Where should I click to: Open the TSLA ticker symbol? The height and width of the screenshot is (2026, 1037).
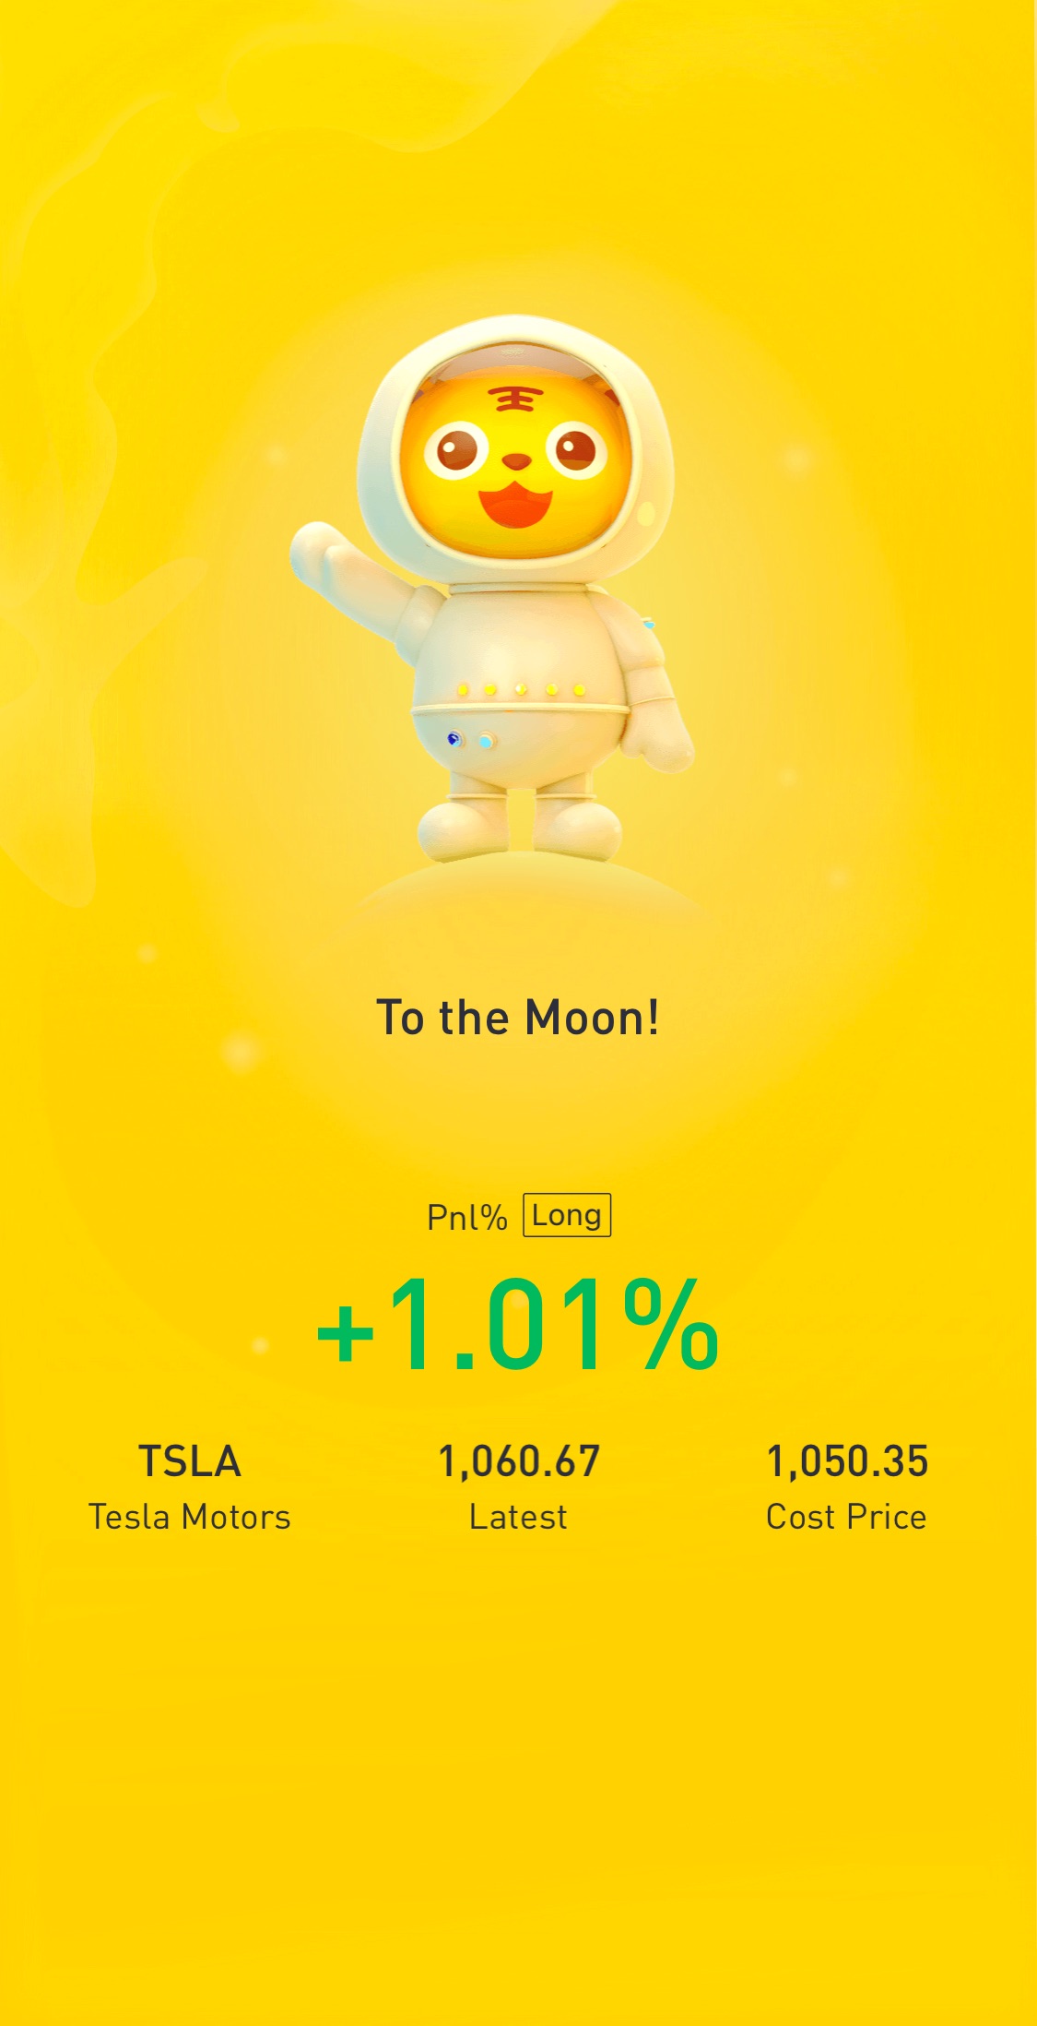point(189,1461)
